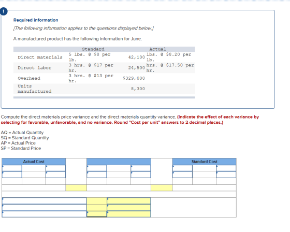Open the last variance name dropdown at bottom

click(x=45, y=214)
